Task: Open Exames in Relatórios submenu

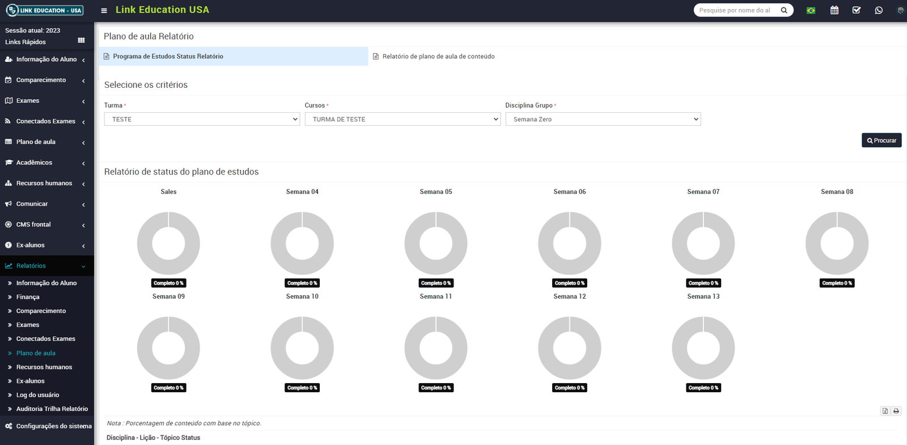Action: pyautogui.click(x=28, y=325)
